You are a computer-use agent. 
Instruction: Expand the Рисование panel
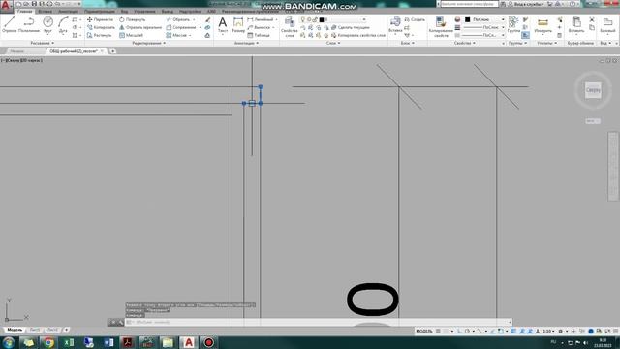tap(42, 43)
